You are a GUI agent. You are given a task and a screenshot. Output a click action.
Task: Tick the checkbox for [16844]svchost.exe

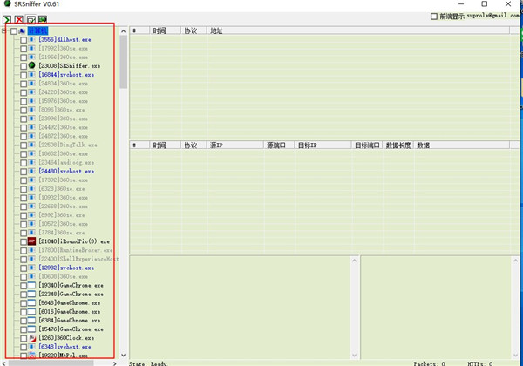point(24,75)
